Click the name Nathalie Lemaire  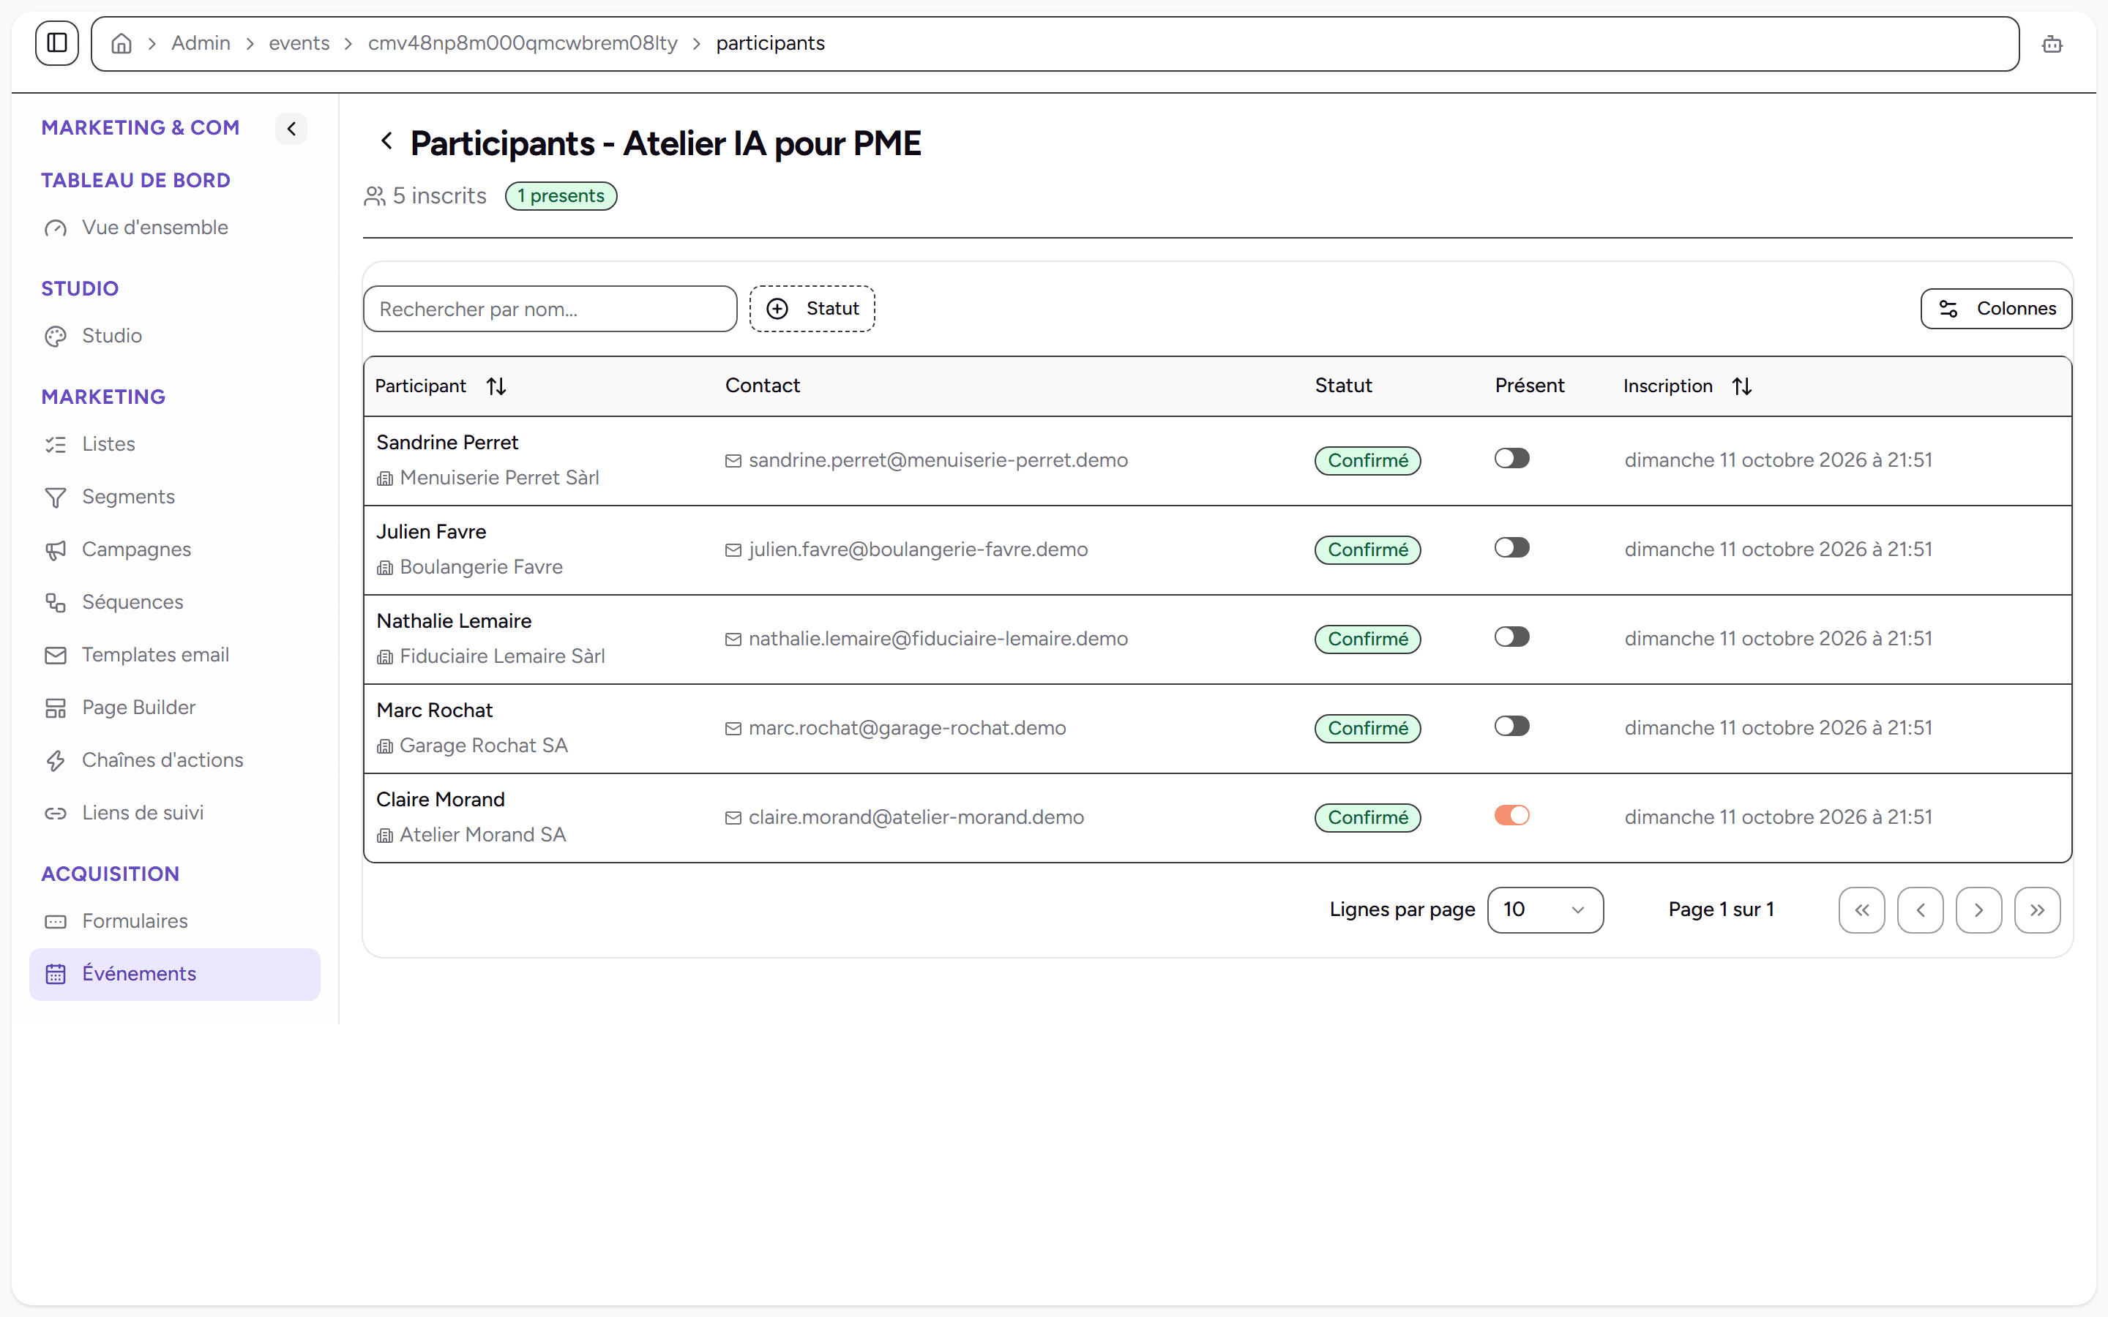(x=454, y=621)
